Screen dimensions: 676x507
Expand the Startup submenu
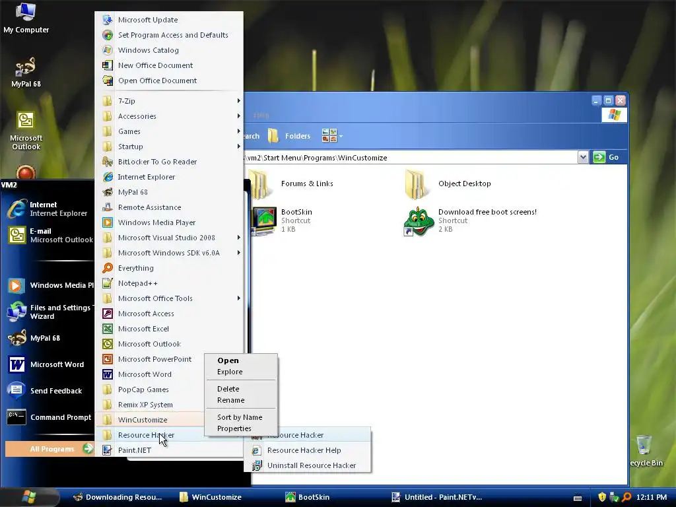169,147
